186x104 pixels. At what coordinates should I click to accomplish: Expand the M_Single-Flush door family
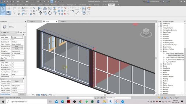click(x=164, y=62)
